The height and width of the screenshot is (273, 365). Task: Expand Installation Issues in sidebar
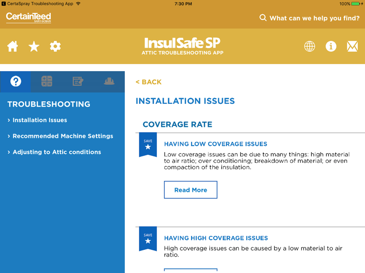pos(37,120)
